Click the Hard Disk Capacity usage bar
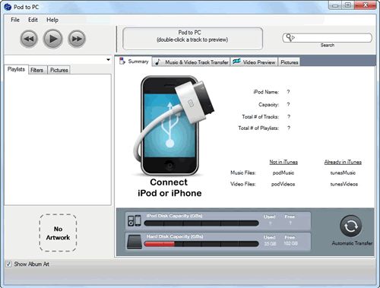 201,244
